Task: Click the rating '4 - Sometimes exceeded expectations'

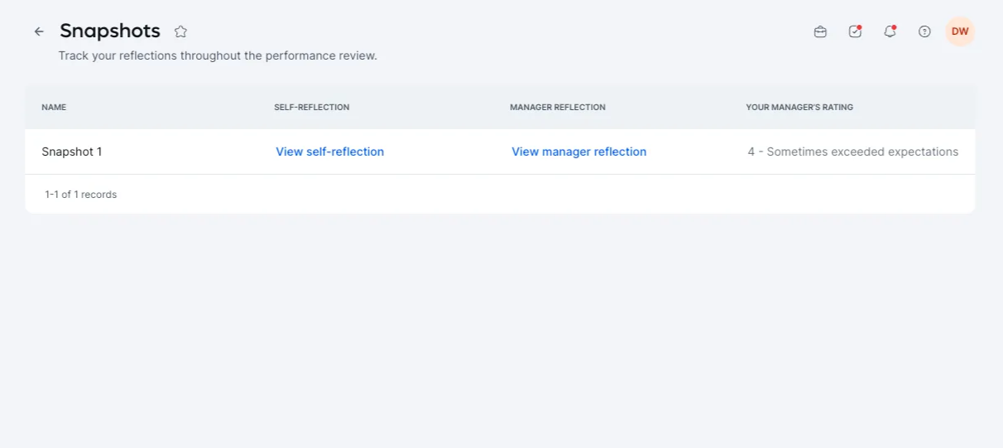Action: pyautogui.click(x=853, y=152)
